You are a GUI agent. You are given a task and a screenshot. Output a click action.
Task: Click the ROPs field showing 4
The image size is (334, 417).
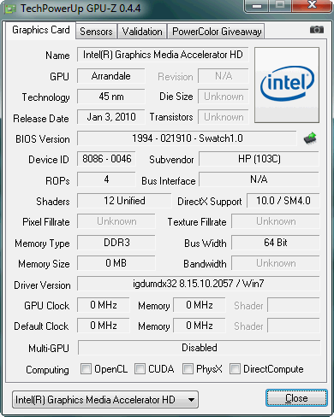pos(106,179)
